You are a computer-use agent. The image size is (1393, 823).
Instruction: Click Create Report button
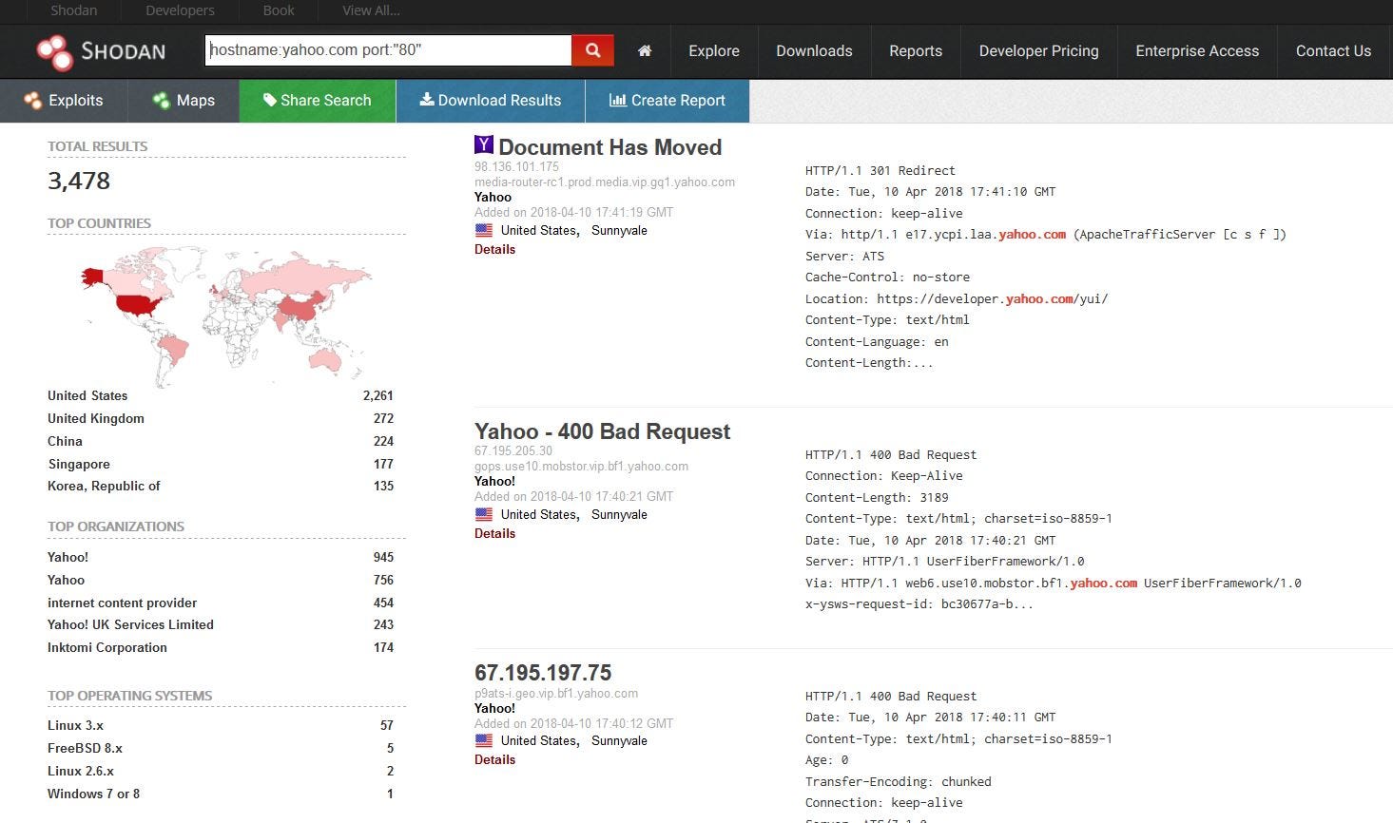coord(667,101)
